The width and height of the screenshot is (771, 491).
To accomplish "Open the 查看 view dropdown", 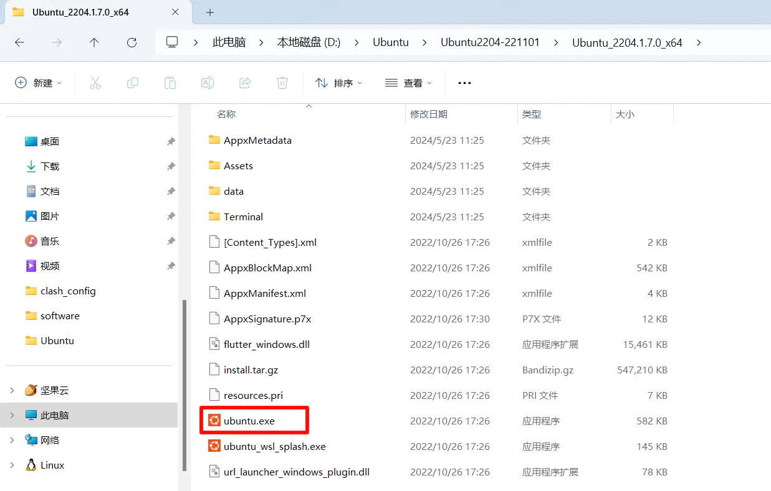I will click(x=409, y=83).
